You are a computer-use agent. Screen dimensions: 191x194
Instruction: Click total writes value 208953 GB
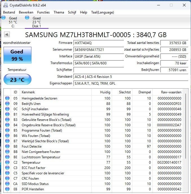pyautogui.click(x=174, y=50)
